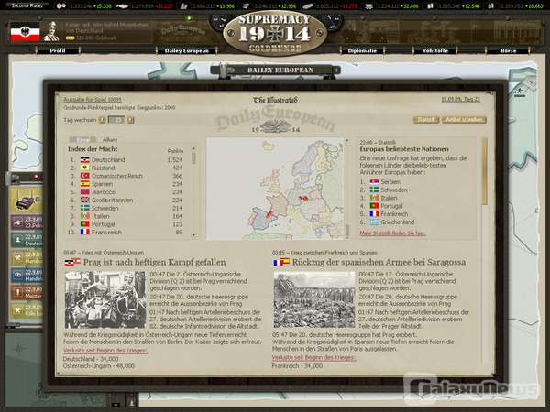
Task: Click the Europe map scrollbar handle
Action: pyautogui.click(x=347, y=231)
